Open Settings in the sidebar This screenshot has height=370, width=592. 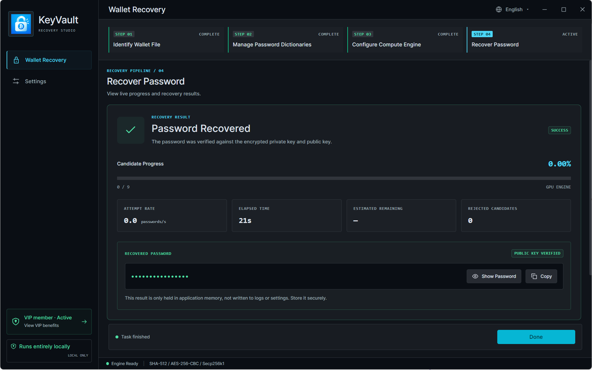pyautogui.click(x=49, y=81)
